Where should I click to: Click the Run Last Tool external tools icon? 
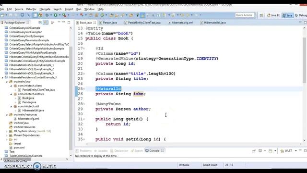(64, 15)
